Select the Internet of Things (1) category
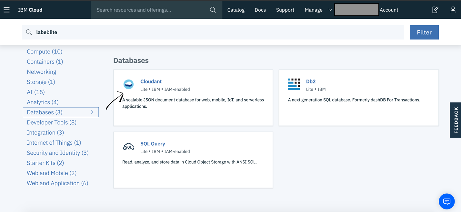The image size is (461, 212). point(54,143)
